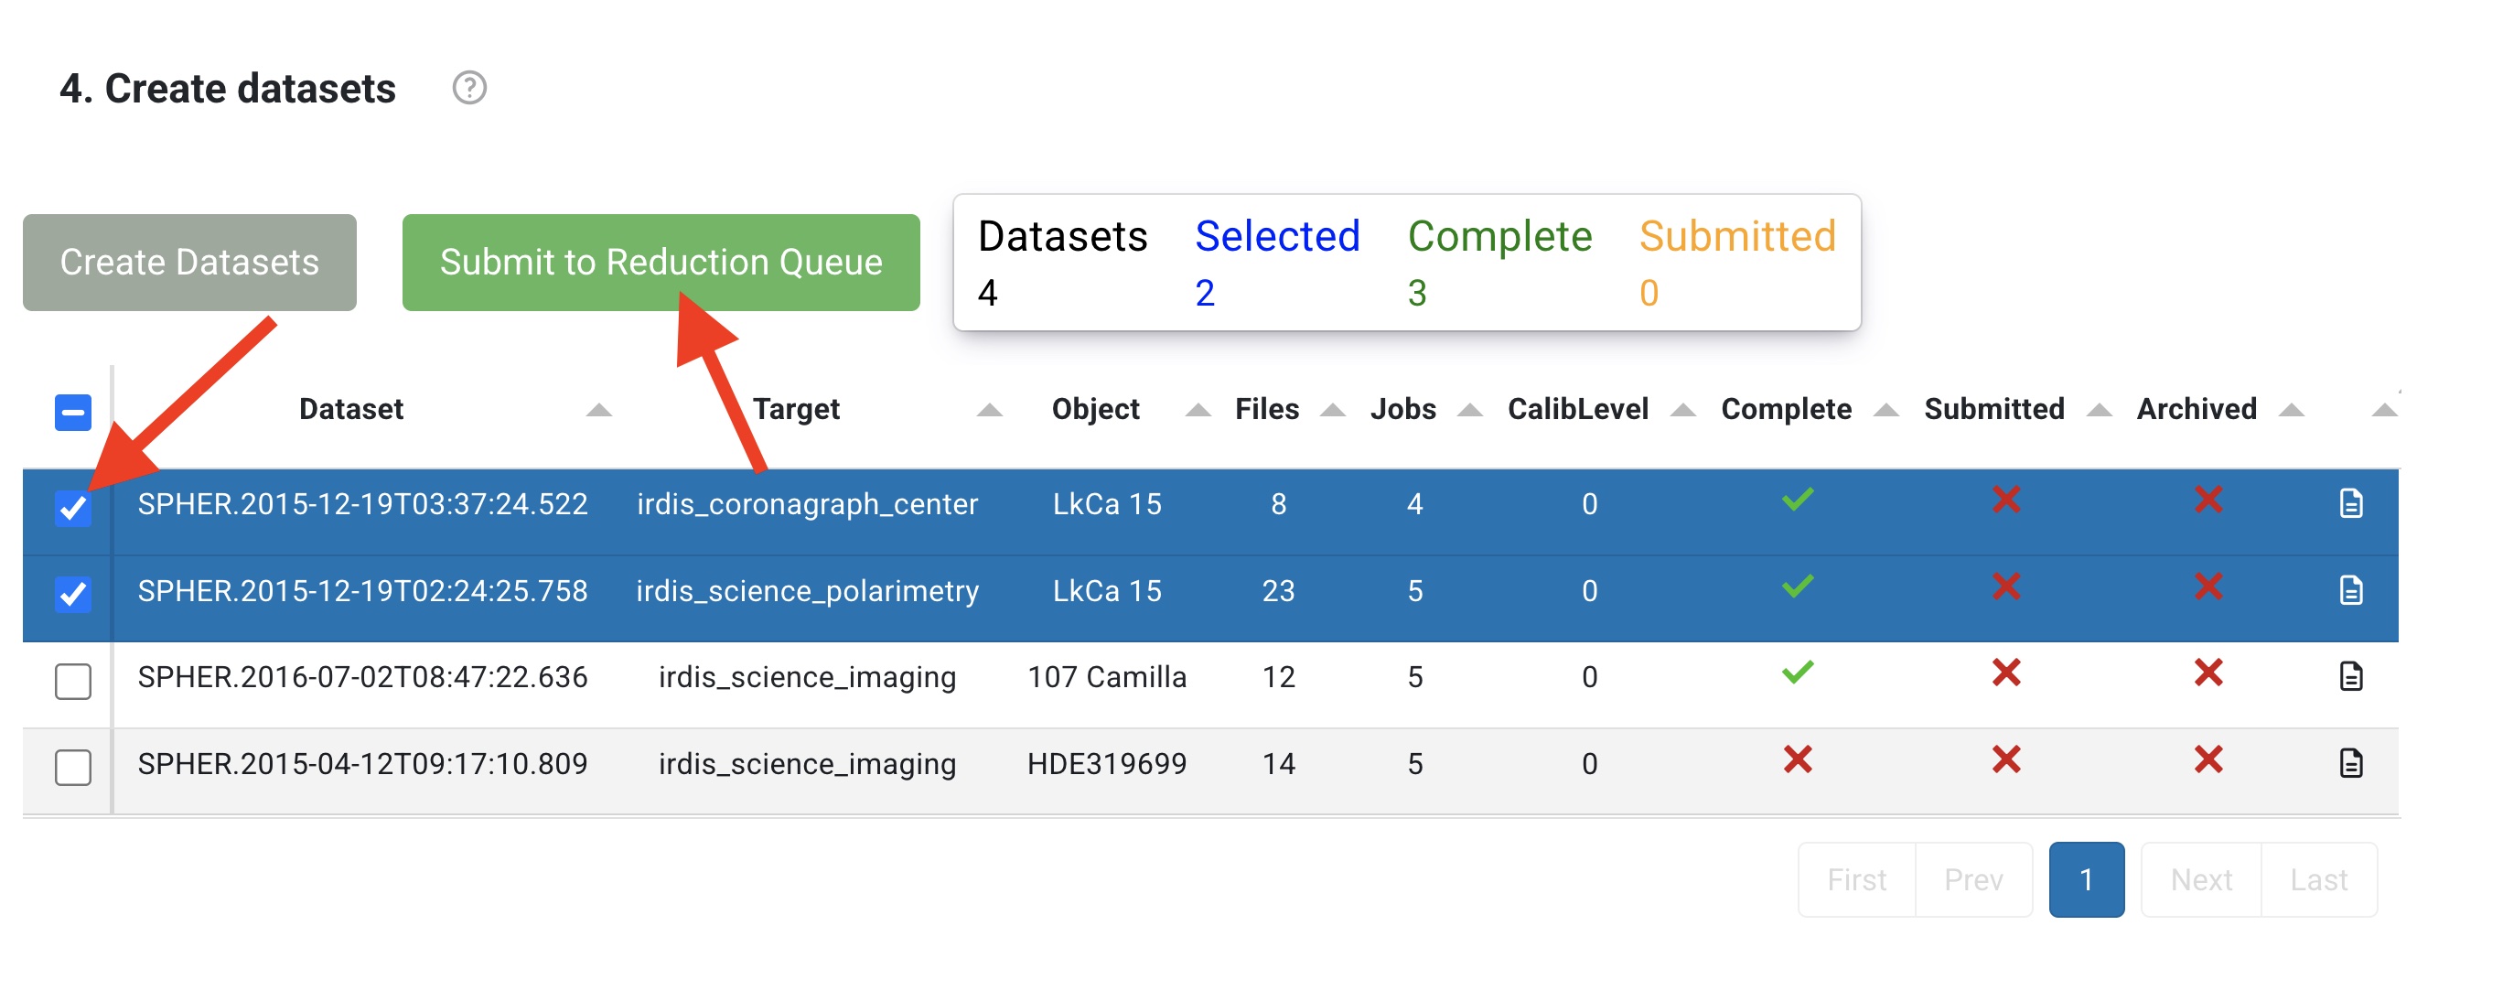2503x1001 pixels.
Task: Sort by the last unnamed column arrow
Action: point(2383,410)
